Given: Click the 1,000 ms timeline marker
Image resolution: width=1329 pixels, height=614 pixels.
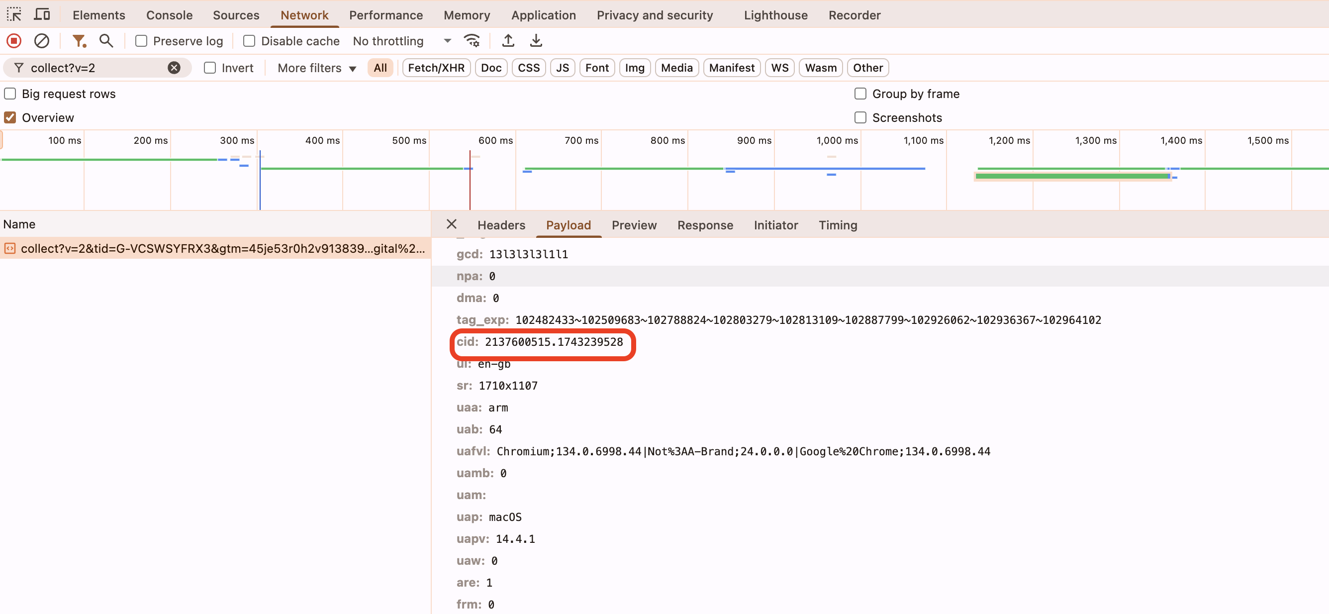Looking at the screenshot, I should pos(837,140).
